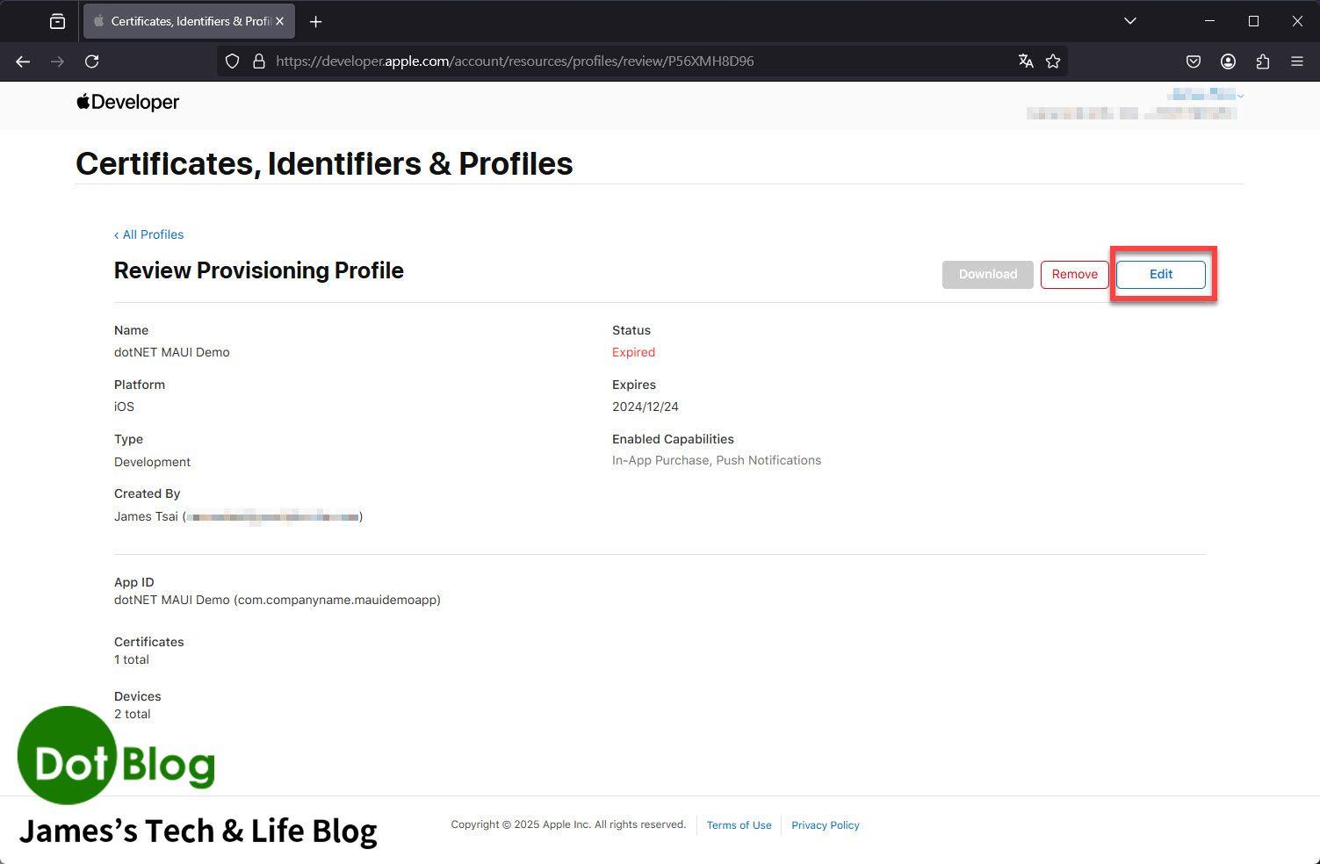Click the tracking protection shield icon
The image size is (1320, 864).
232,61
